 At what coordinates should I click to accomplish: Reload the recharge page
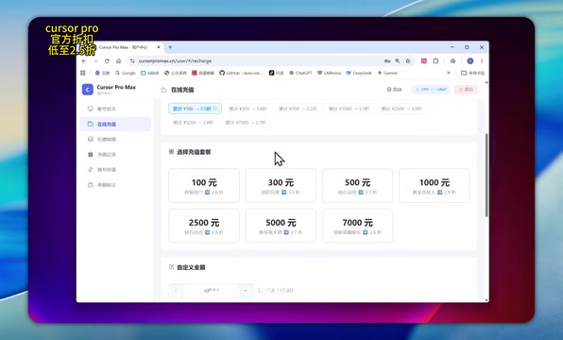click(107, 61)
